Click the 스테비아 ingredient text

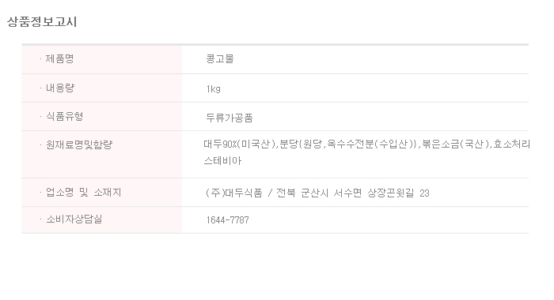222,161
